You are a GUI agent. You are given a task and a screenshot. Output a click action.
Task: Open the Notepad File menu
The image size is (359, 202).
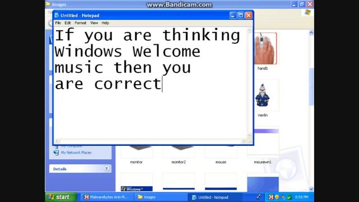[x=58, y=23]
